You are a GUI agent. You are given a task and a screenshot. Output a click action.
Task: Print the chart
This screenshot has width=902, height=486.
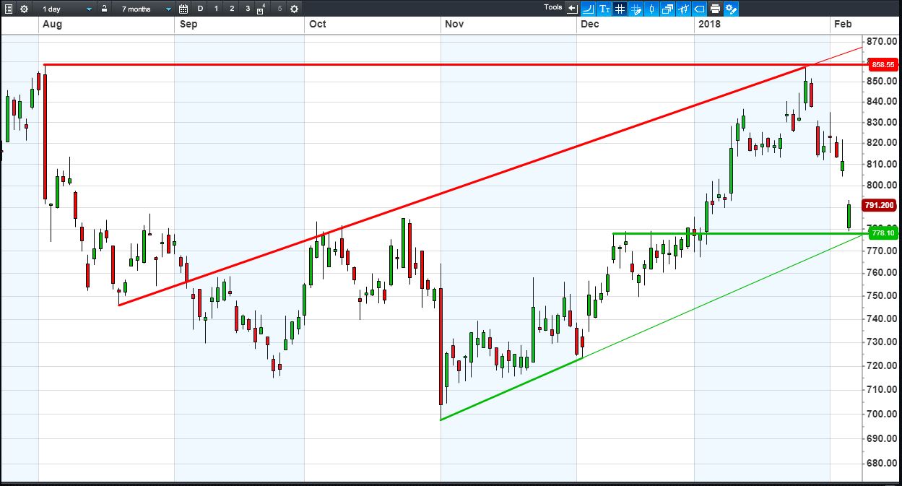coord(715,9)
